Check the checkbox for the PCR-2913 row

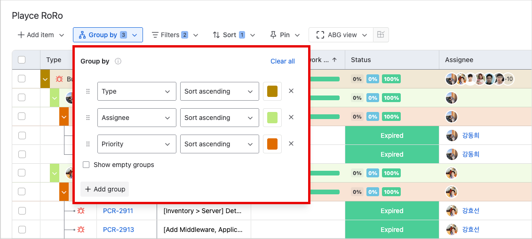coord(22,230)
